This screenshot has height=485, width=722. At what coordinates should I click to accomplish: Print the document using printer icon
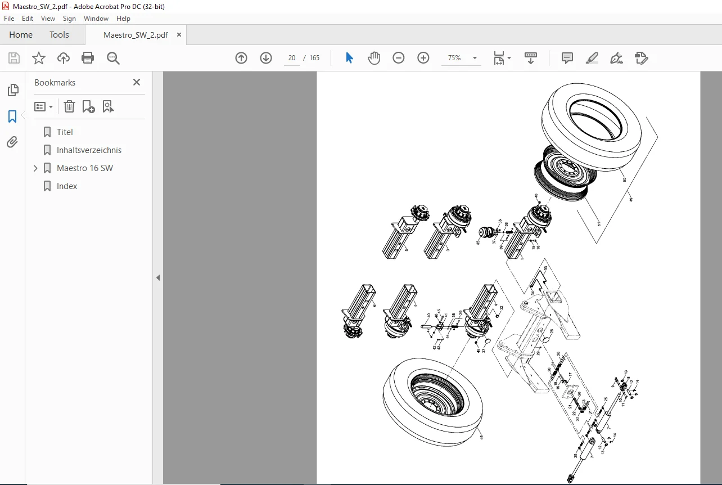(88, 58)
